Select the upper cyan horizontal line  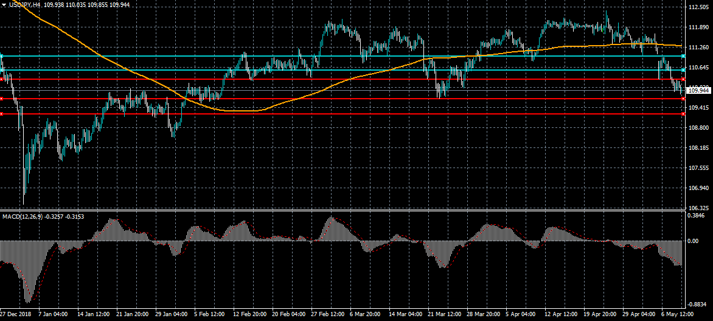point(341,56)
